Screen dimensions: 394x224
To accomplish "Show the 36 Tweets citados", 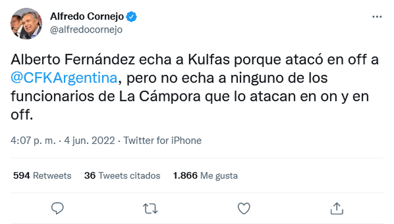I will [x=122, y=176].
